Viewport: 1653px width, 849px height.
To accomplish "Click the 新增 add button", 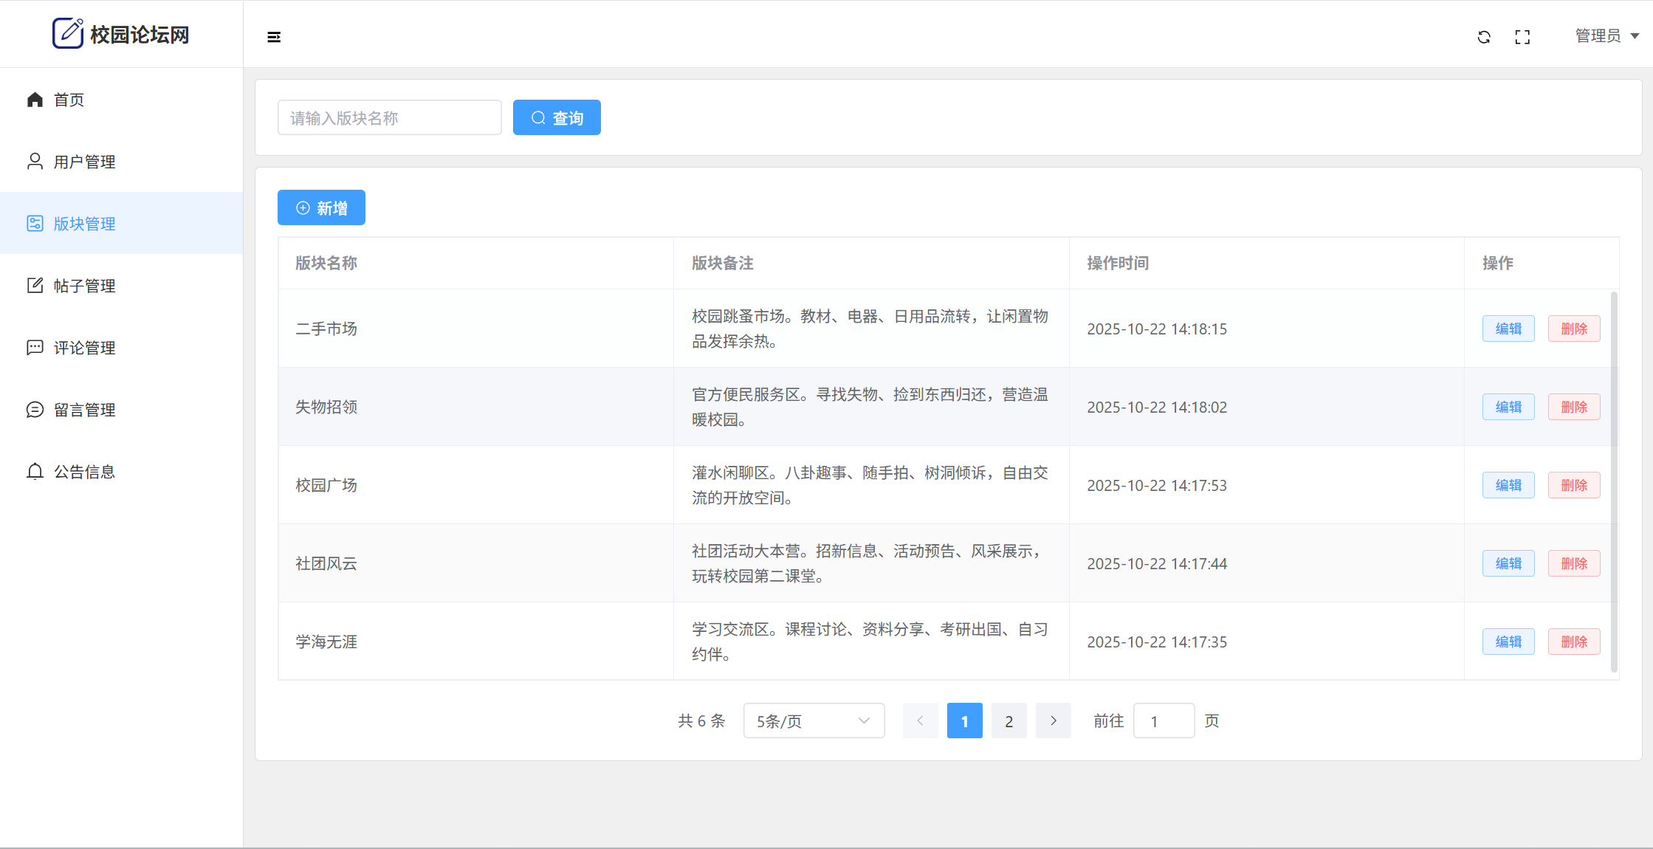I will click(x=321, y=207).
